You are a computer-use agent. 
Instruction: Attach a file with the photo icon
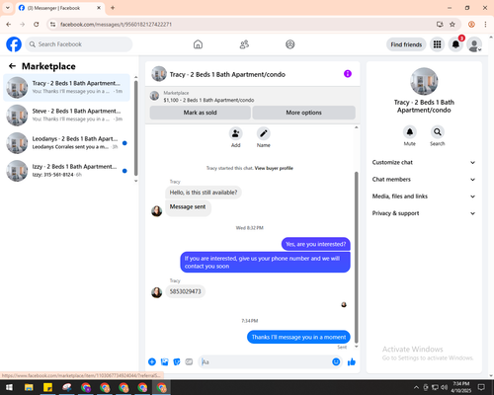164,362
